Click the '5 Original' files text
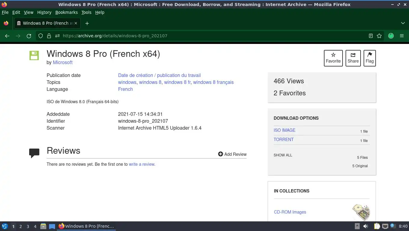This screenshot has height=231, width=409. click(x=360, y=166)
